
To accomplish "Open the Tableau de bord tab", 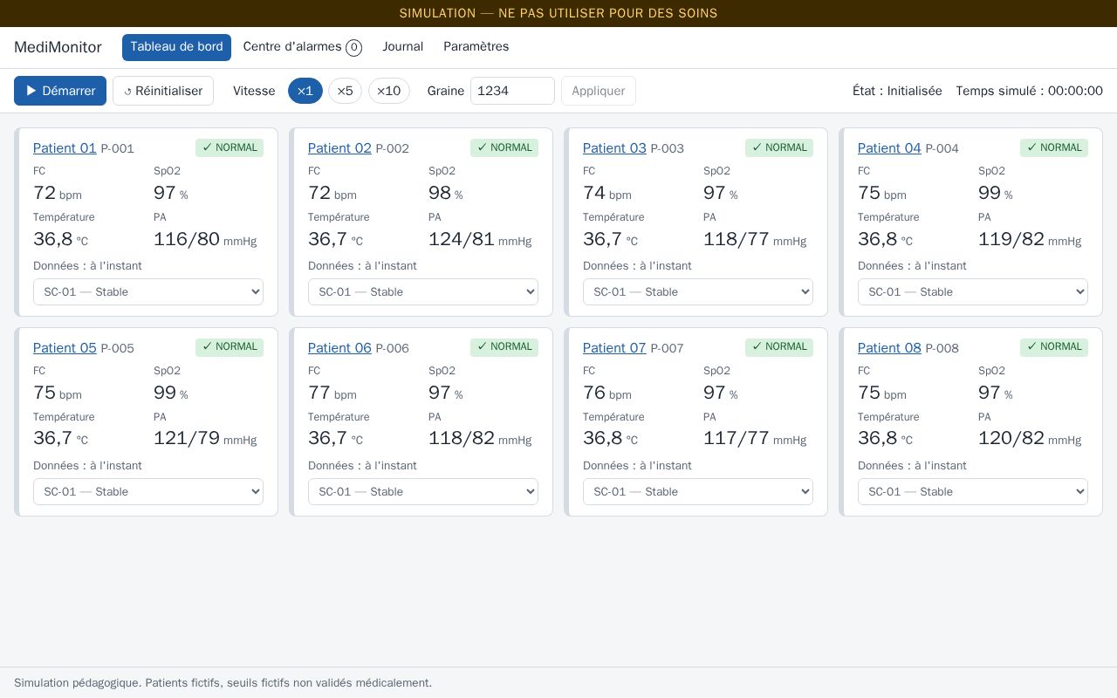I will pyautogui.click(x=176, y=47).
